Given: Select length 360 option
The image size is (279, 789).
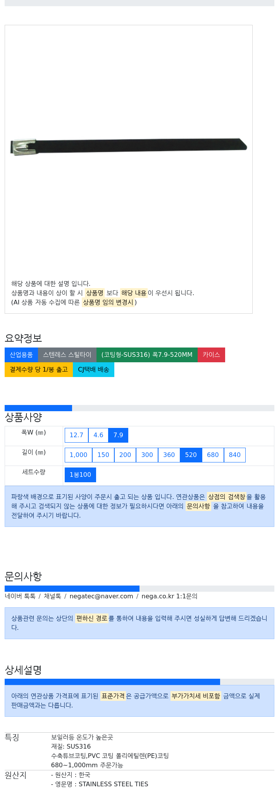Looking at the screenshot, I should pyautogui.click(x=169, y=455).
